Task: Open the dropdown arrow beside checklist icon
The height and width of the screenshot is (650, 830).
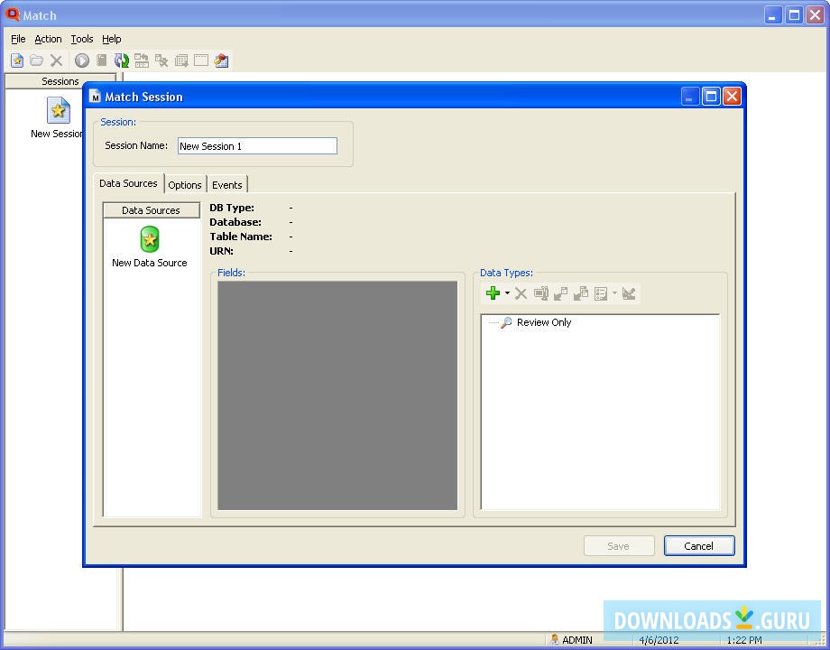Action: [x=614, y=292]
